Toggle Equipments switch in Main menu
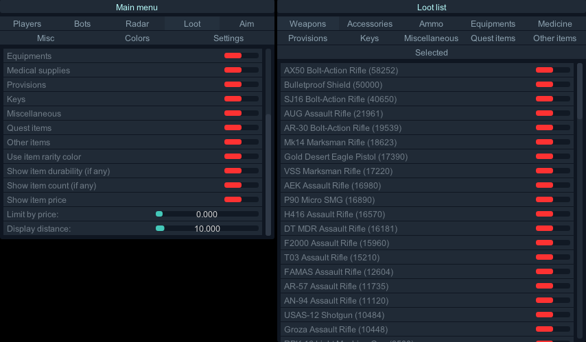586x342 pixels. click(242, 56)
